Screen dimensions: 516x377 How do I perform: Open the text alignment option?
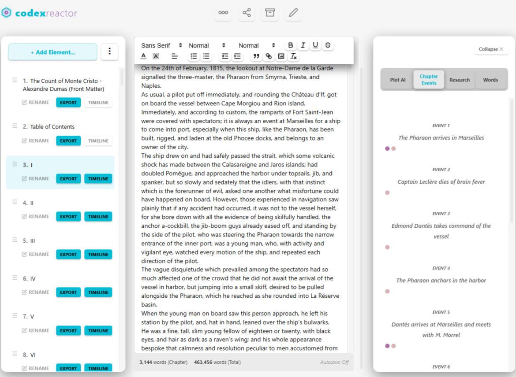coord(174,56)
